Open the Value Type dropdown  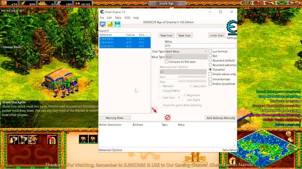point(186,57)
